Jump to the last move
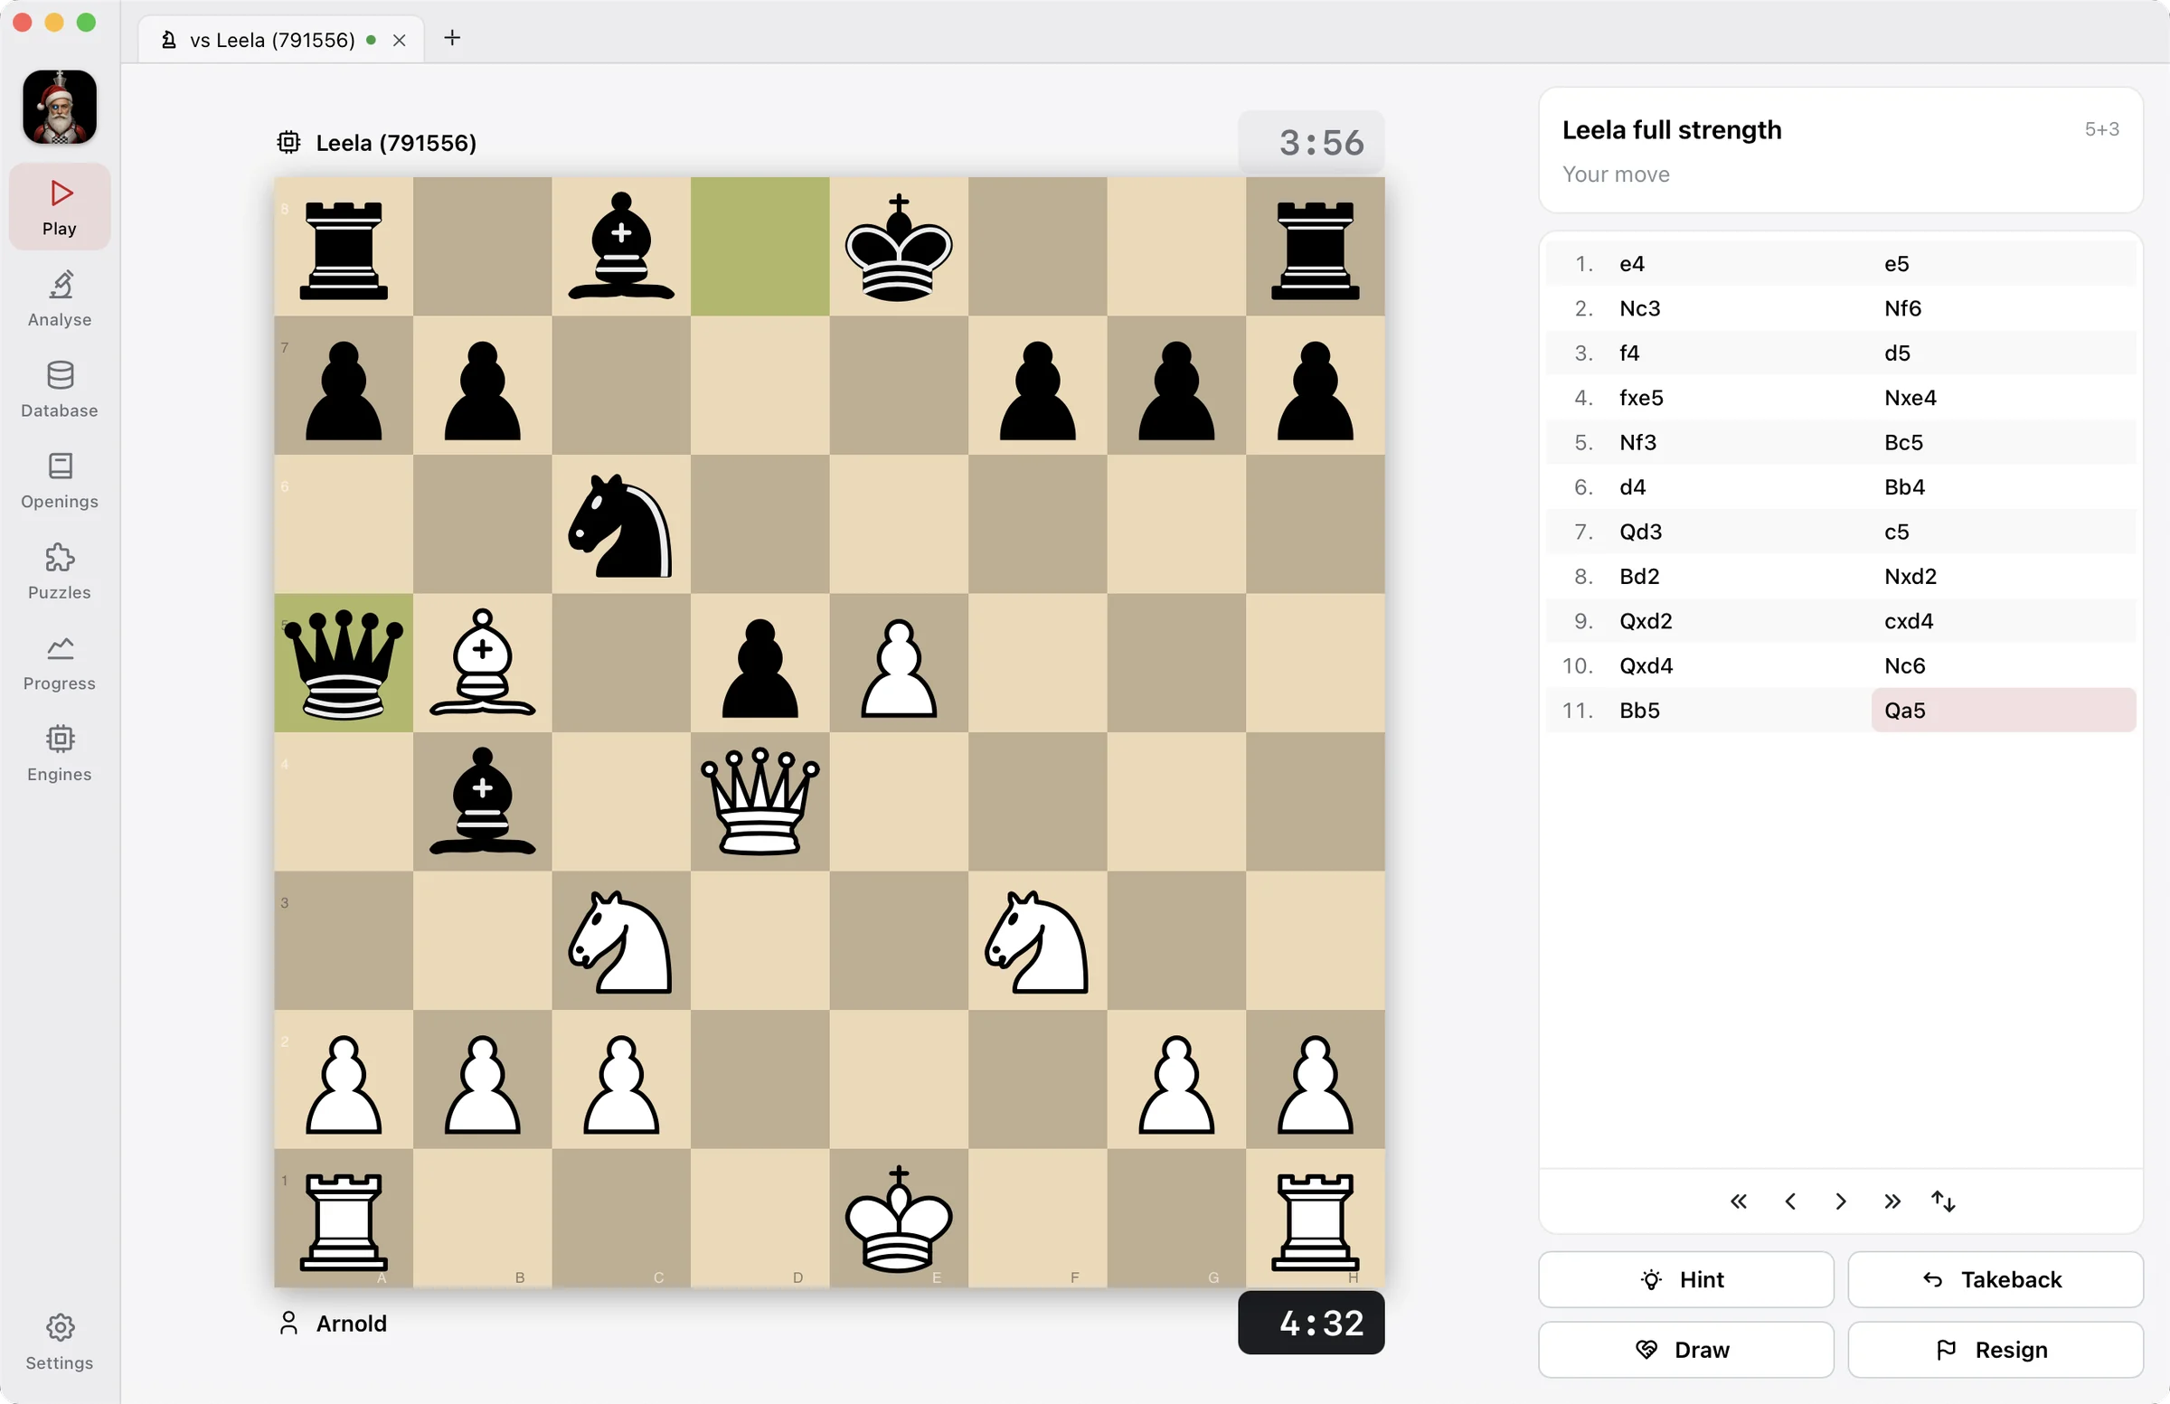Screen dimensions: 2170x1404 [1892, 1201]
